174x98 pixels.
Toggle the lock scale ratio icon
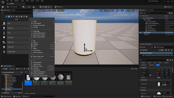pos(150,75)
